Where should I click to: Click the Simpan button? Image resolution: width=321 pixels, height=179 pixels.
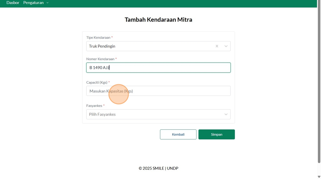coord(216,134)
